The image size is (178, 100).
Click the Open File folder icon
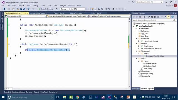[x=18, y=9]
